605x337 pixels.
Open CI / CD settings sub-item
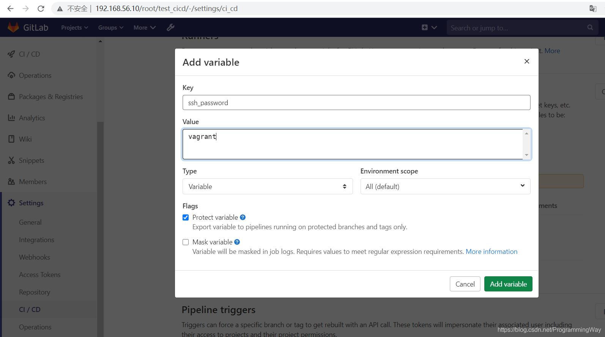point(30,309)
